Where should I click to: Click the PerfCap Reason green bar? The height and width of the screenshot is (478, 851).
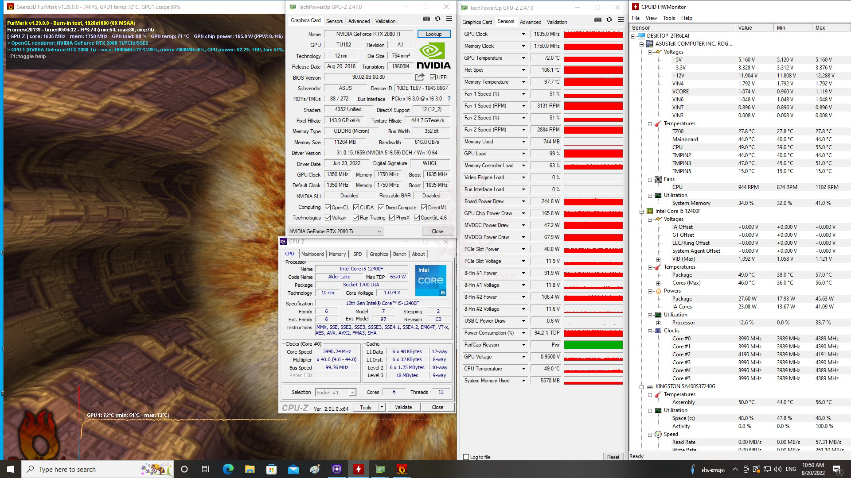(x=593, y=345)
